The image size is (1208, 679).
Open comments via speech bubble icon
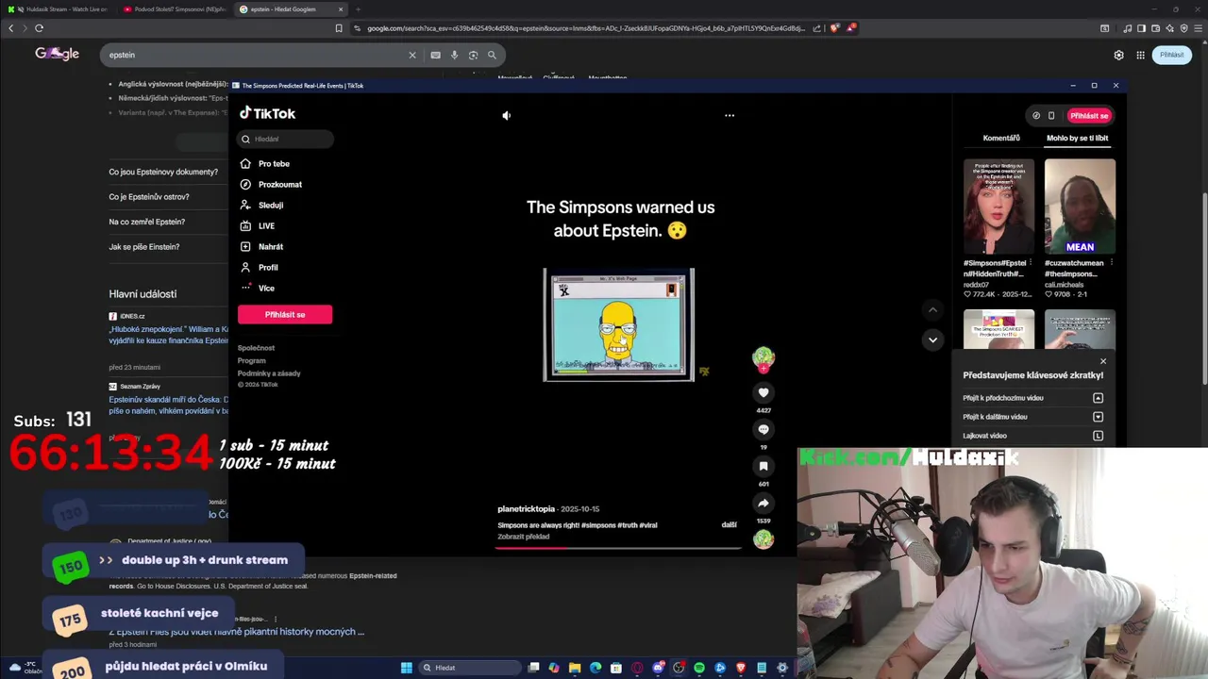(763, 429)
